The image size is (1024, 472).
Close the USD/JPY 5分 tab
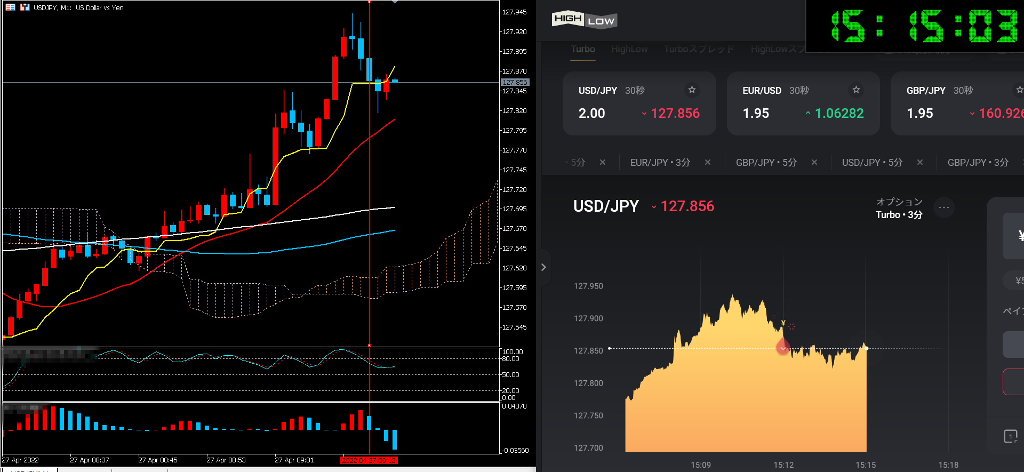pos(920,162)
